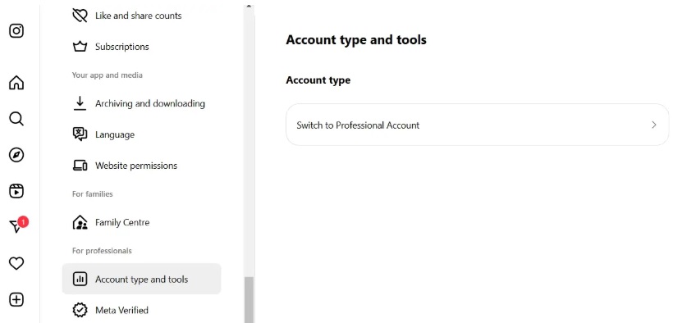Open Search with magnifying glass icon

click(16, 119)
